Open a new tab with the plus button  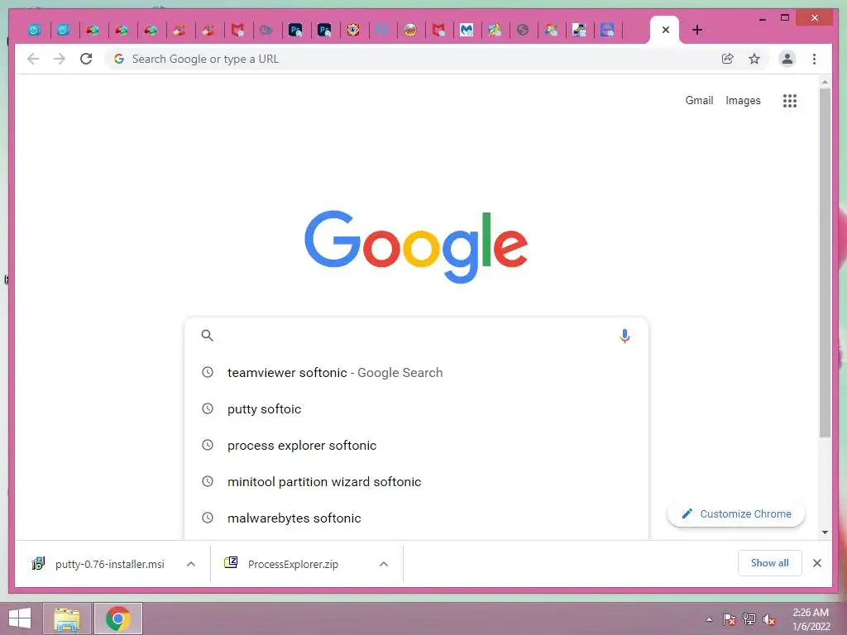tap(697, 31)
